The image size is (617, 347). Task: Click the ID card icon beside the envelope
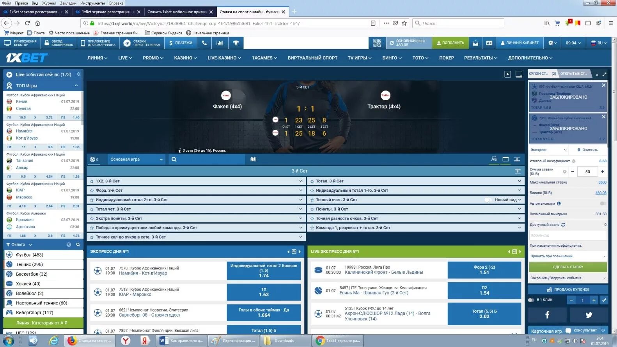point(489,43)
